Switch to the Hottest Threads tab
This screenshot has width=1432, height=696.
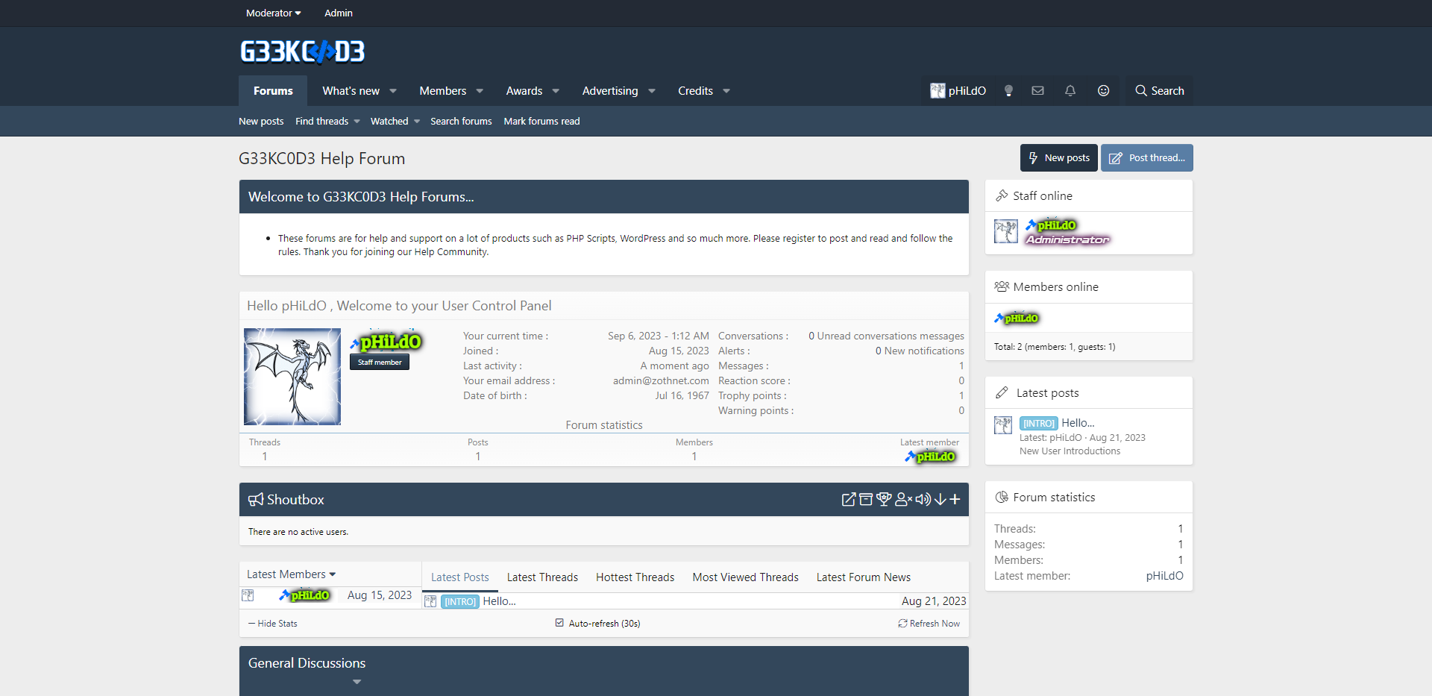635,577
